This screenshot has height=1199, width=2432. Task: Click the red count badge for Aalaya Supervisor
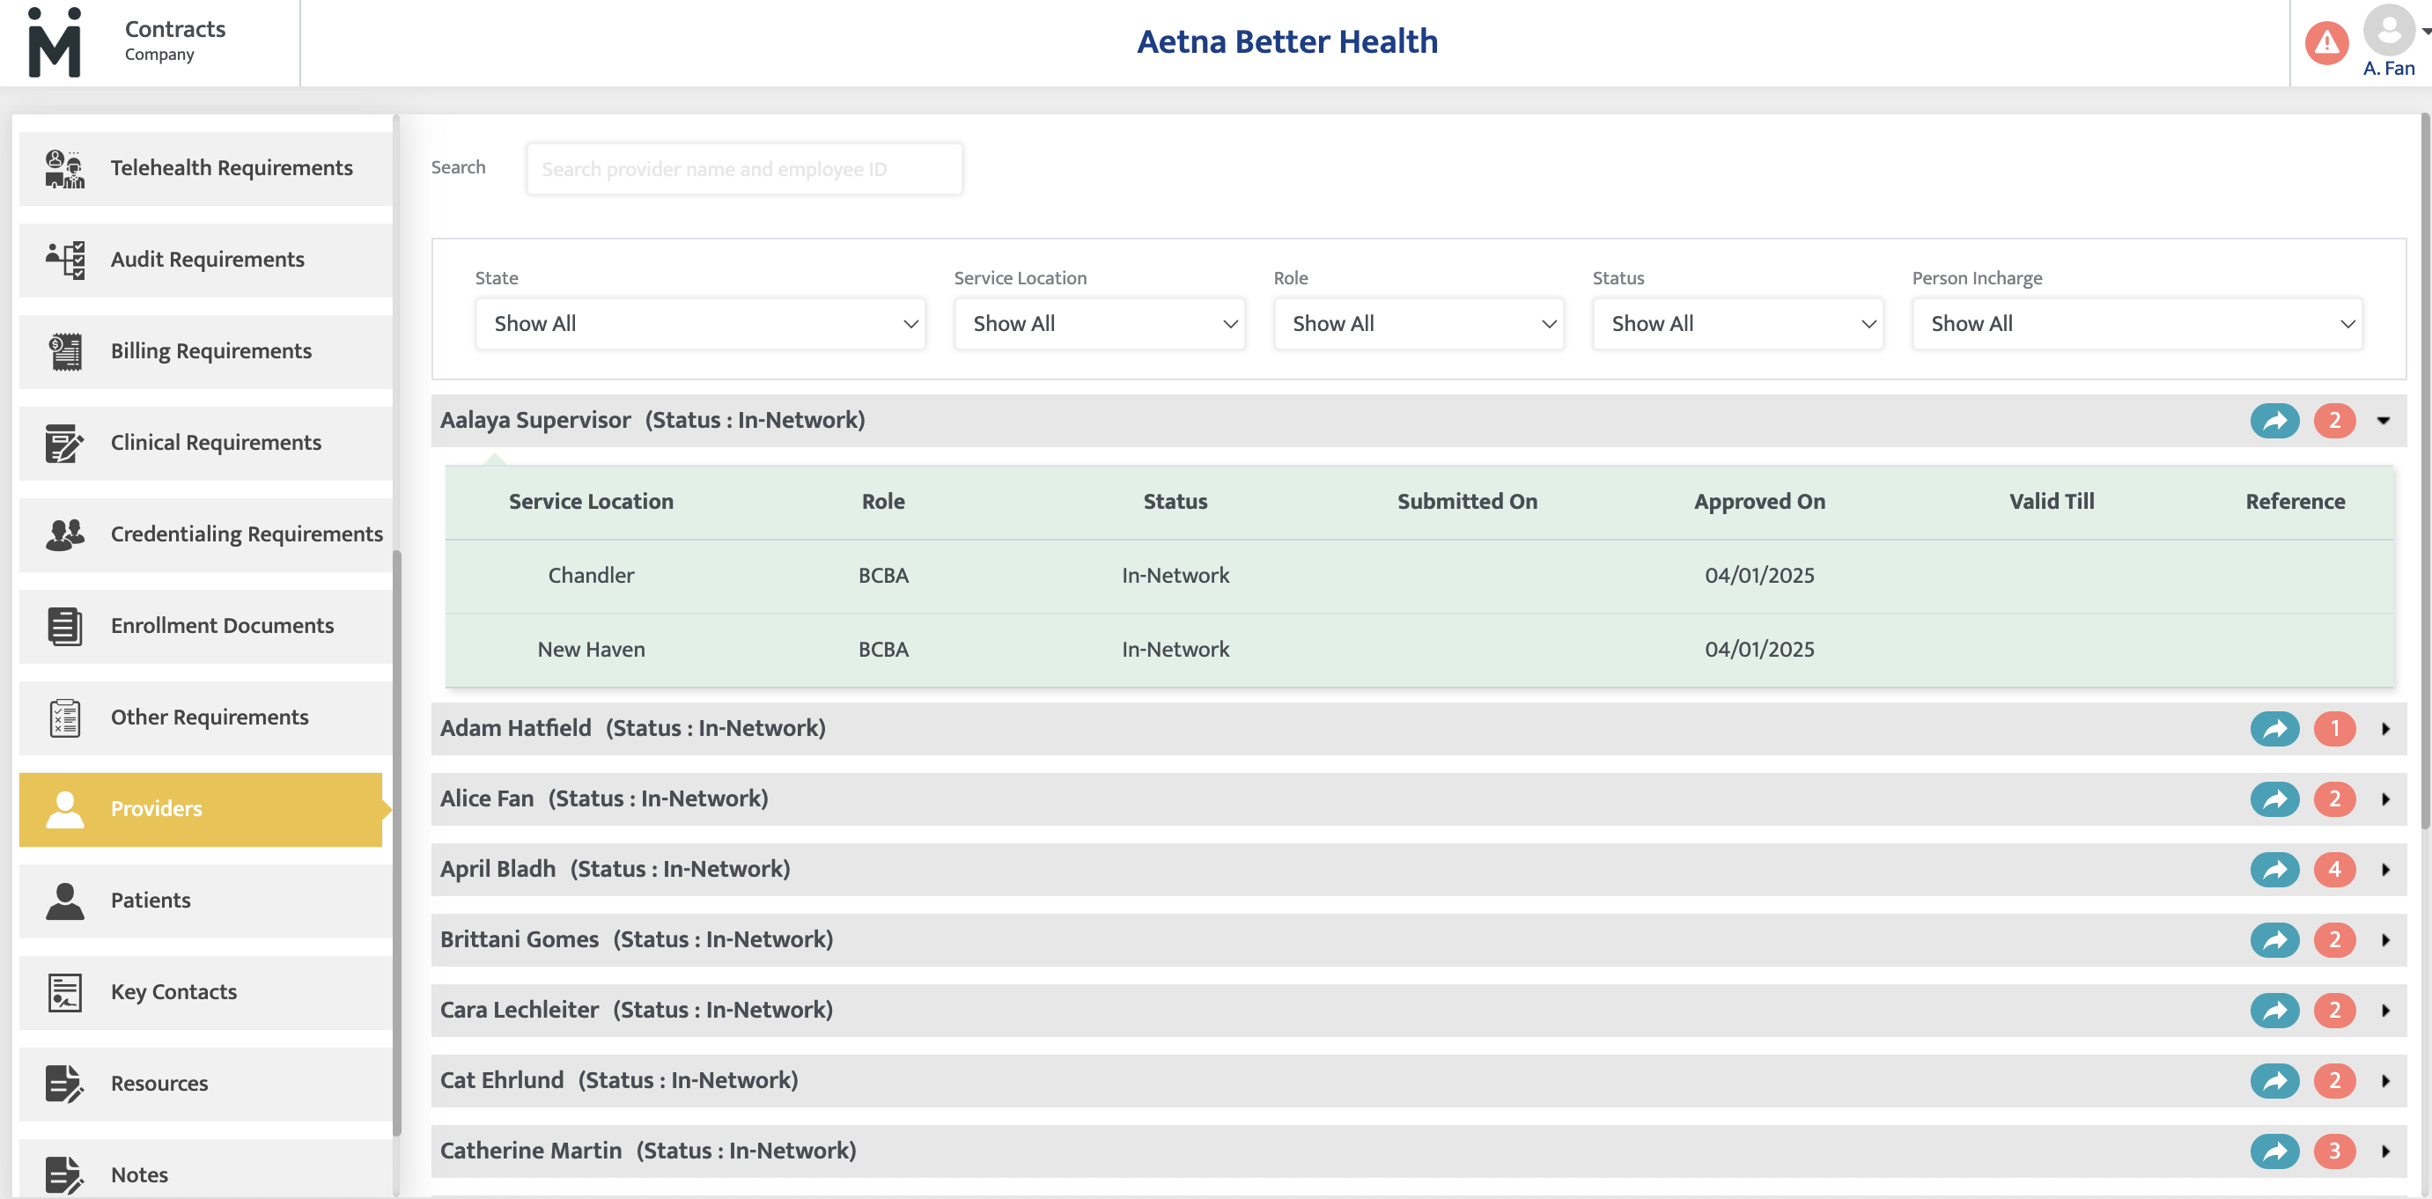[x=2335, y=421]
